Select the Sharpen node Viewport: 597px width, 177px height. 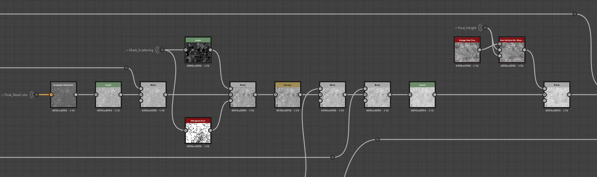click(x=288, y=95)
